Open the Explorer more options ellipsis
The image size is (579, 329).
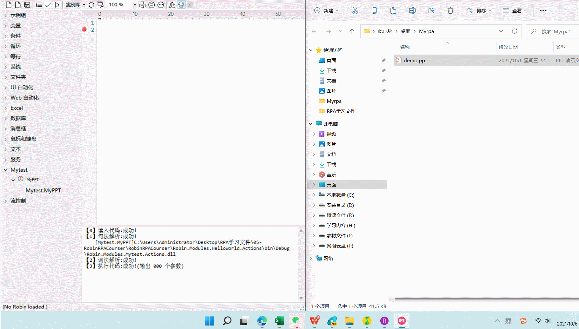[543, 10]
